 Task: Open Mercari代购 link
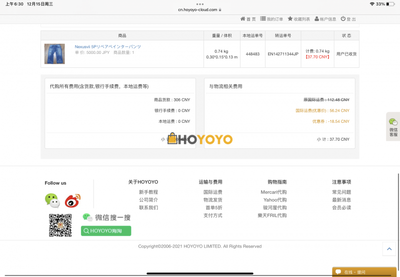point(273,192)
